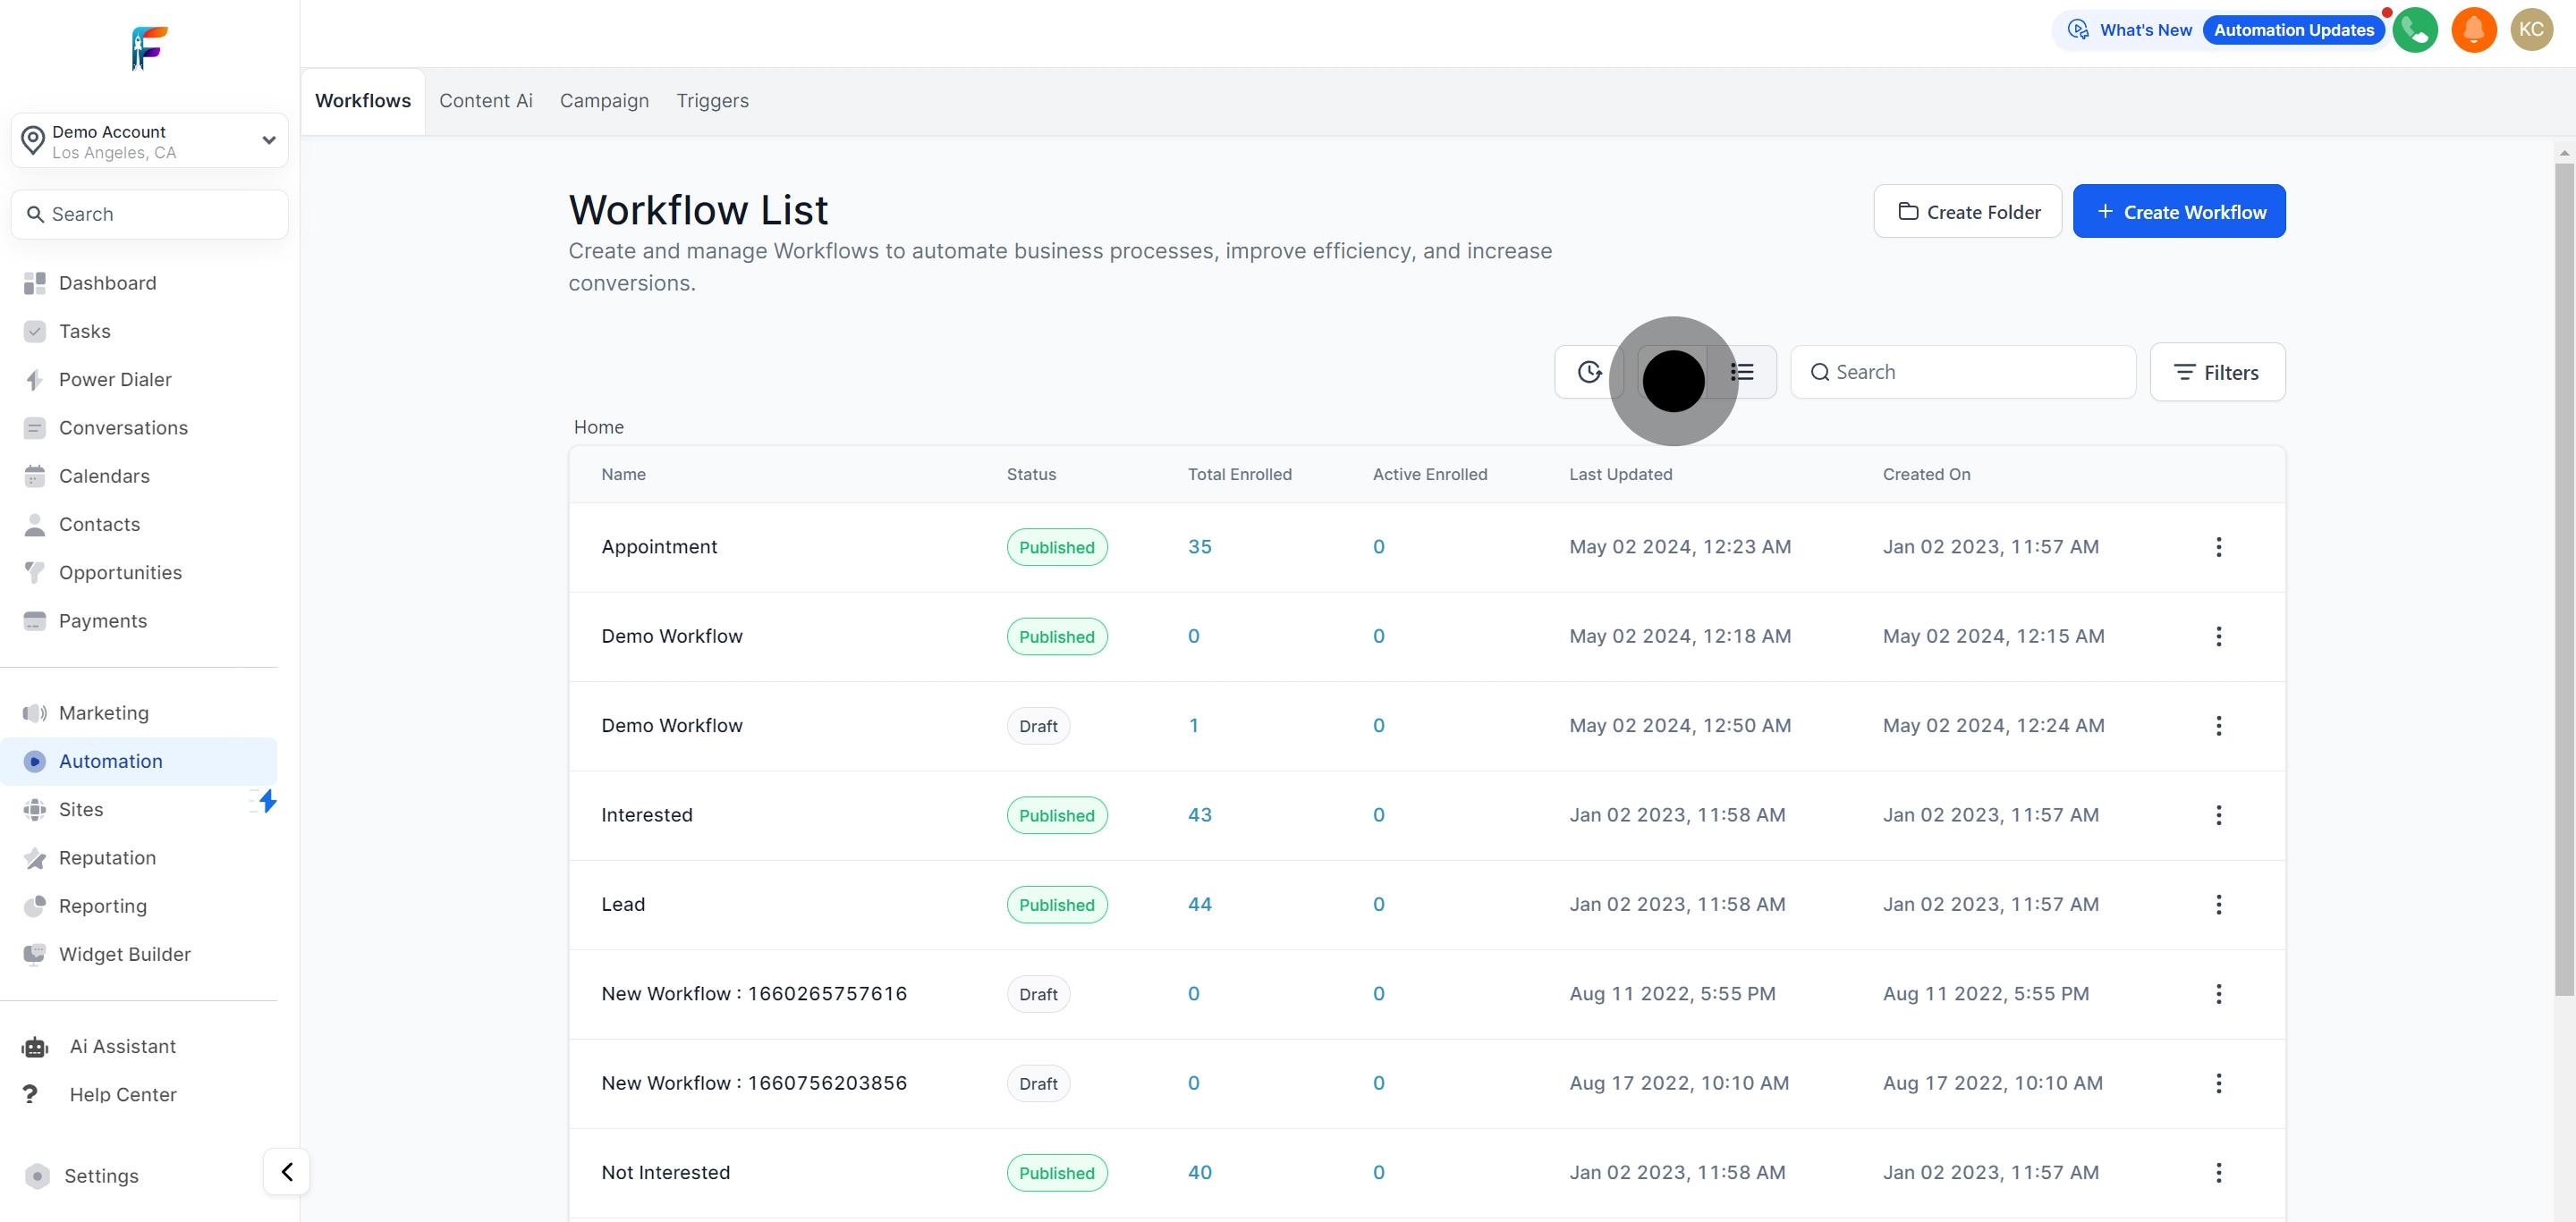Image resolution: width=2576 pixels, height=1222 pixels.
Task: Click the Create Folder button
Action: pos(1968,211)
